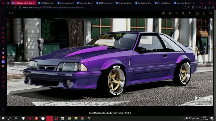Add page to bookmarks with heart icon

(x=200, y=7)
